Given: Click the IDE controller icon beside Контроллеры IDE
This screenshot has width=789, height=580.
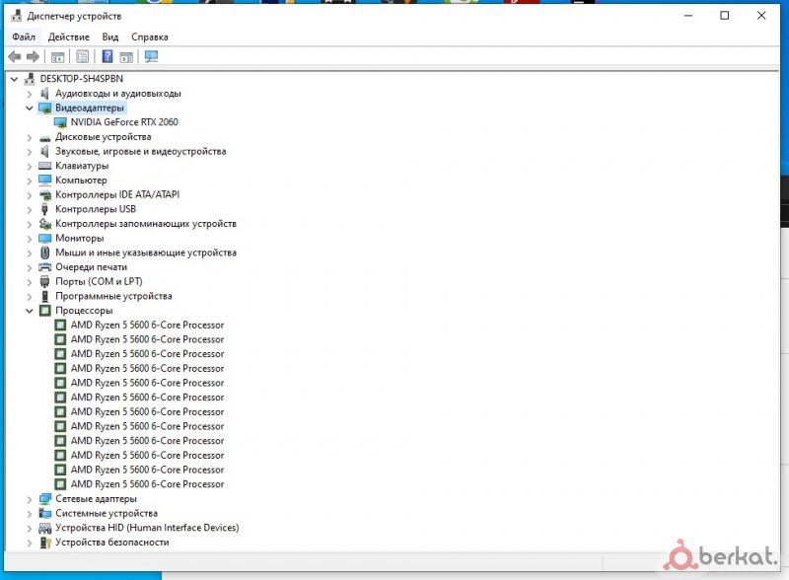Looking at the screenshot, I should 44,195.
